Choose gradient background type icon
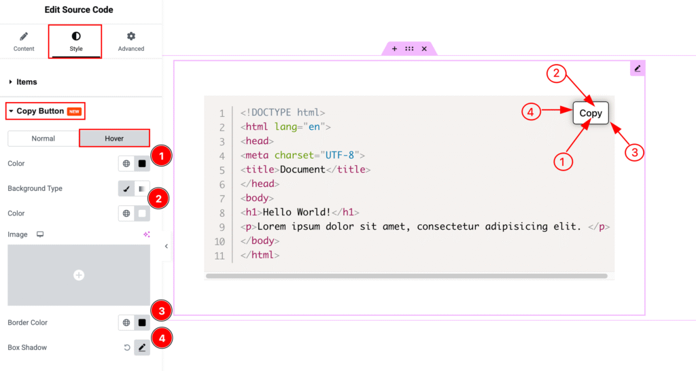This screenshot has width=696, height=371. pos(142,189)
